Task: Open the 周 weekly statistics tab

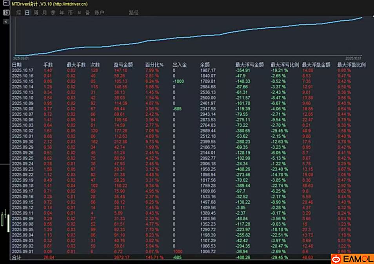Action: [36, 13]
